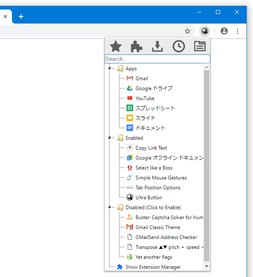Click the Copy Link Text icon
Screen dimensions: 253x277
pyautogui.click(x=130, y=148)
